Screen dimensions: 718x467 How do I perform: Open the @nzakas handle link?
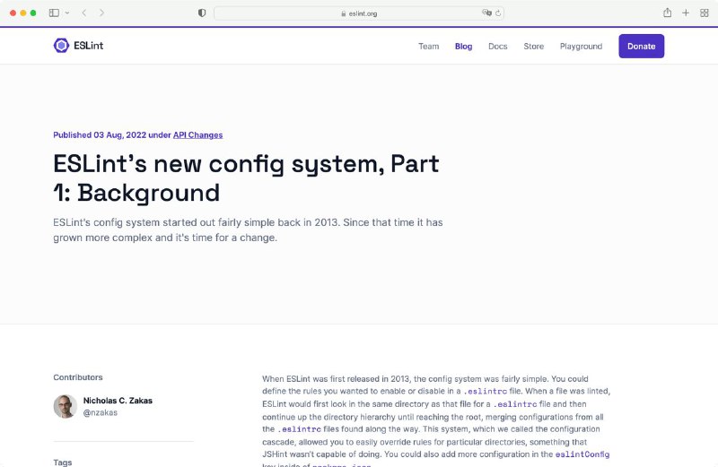coord(101,412)
